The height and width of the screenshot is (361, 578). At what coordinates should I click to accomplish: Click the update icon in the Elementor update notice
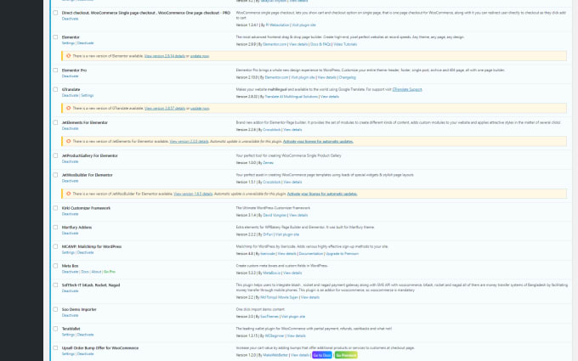(68, 56)
